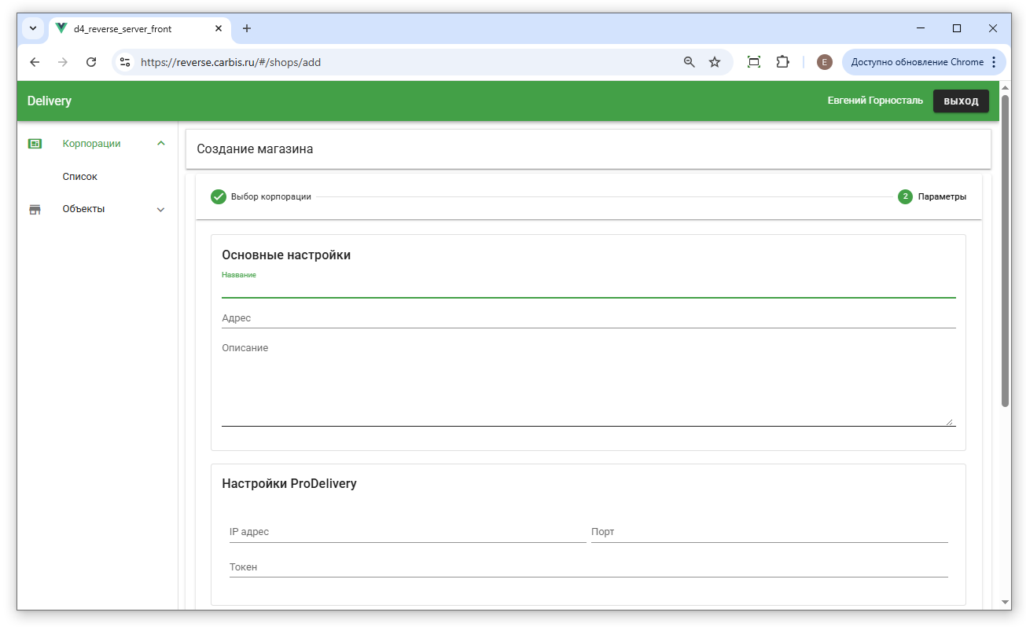Open the tab search dropdown arrow
1026x627 pixels.
point(33,28)
